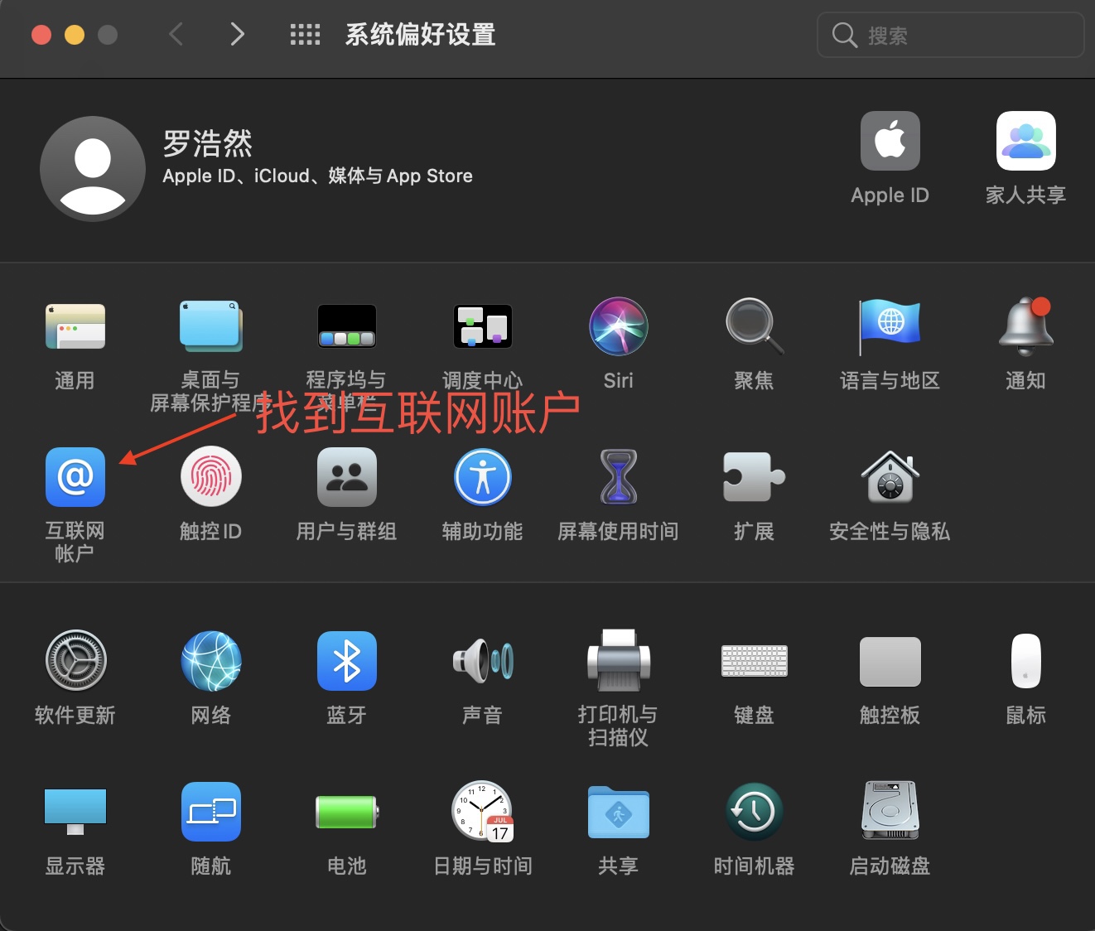Open 家人共享 (Family Sharing) settings
Viewport: 1095px width, 931px height.
point(1025,141)
